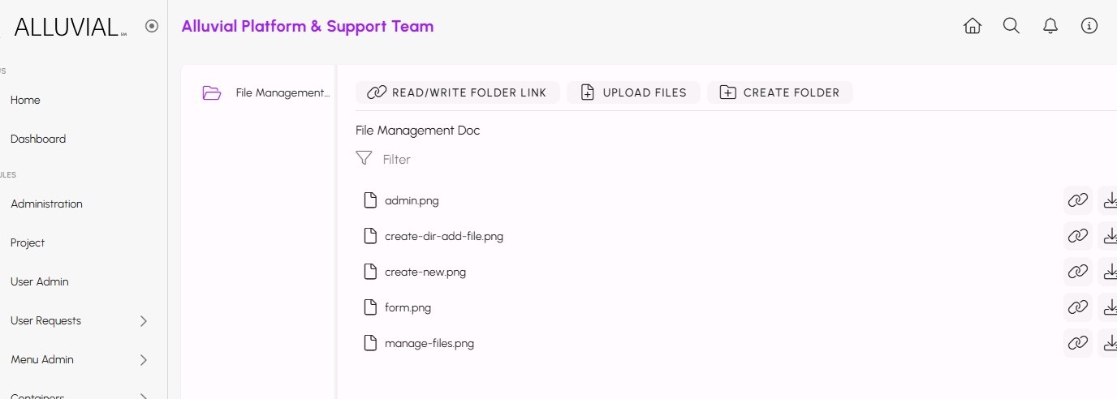Click file icon next to form.png
Screen dimensions: 1117x399
tap(370, 307)
